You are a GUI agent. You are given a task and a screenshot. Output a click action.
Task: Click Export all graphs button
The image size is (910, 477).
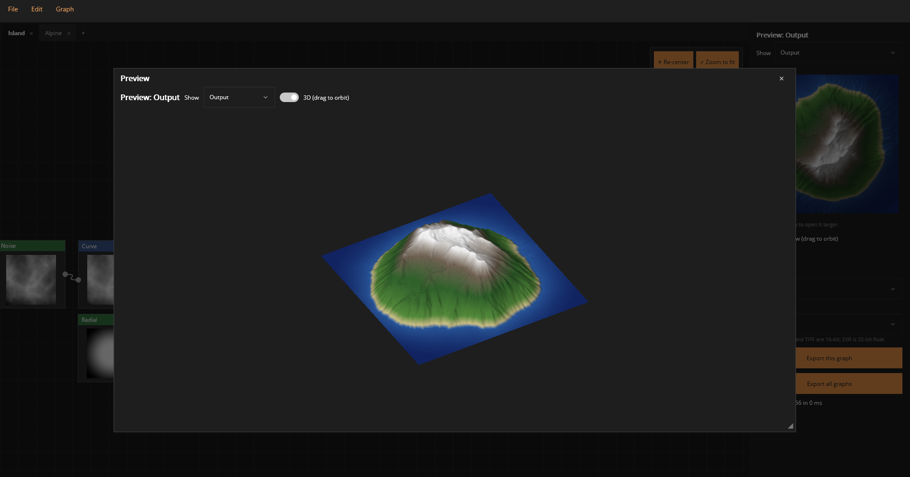tap(849, 383)
